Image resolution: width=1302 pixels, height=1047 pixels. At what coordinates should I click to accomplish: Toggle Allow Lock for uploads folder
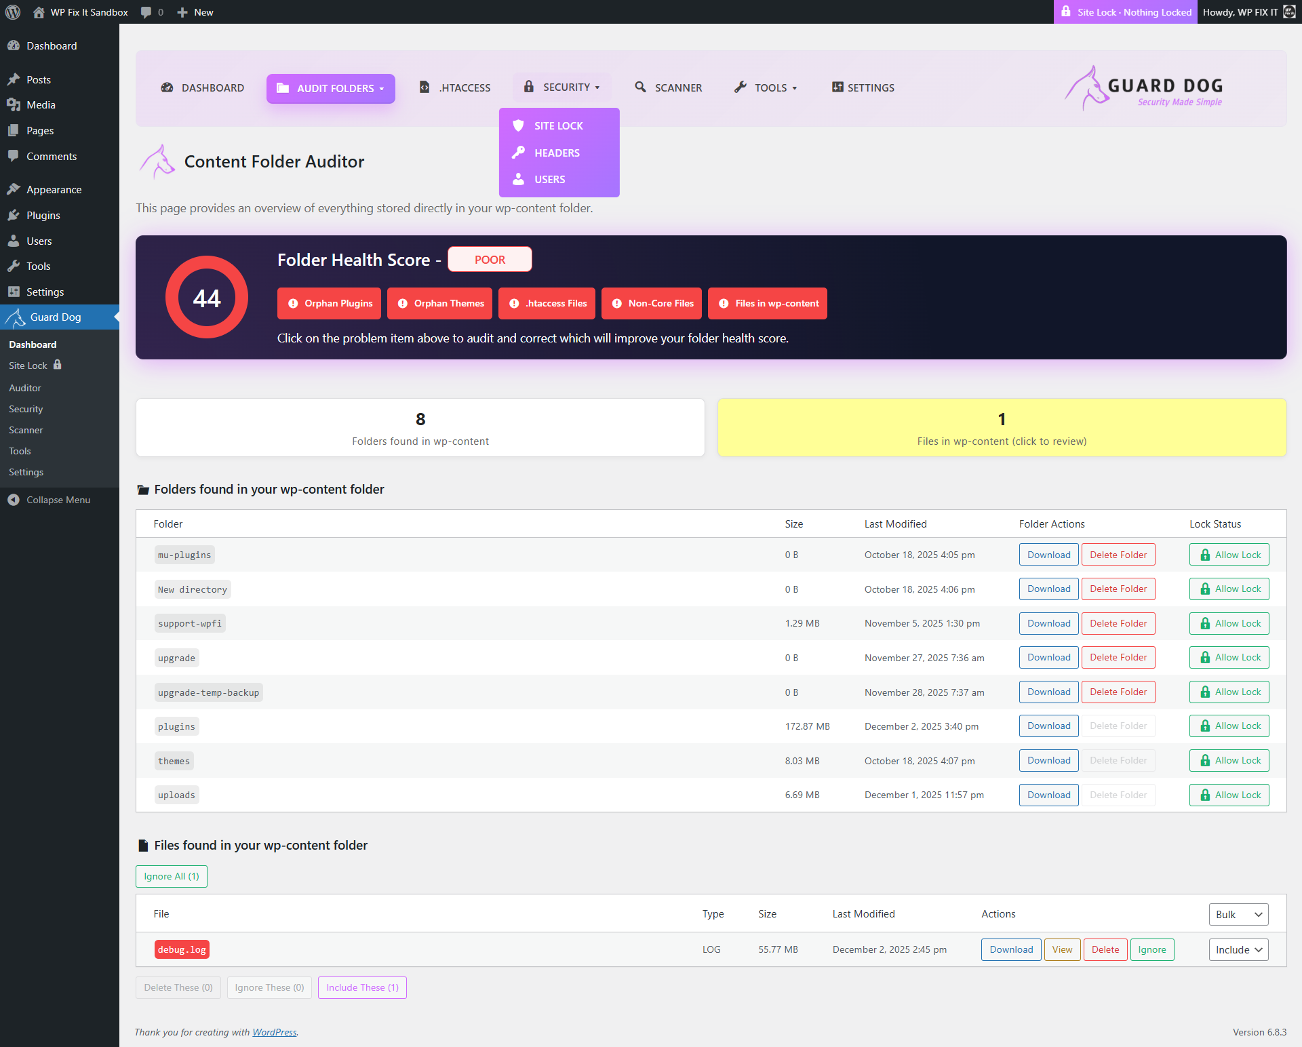pos(1229,795)
